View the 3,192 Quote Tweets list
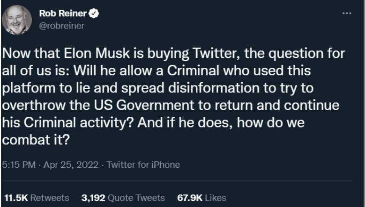The height and width of the screenshot is (207, 365). click(x=123, y=198)
